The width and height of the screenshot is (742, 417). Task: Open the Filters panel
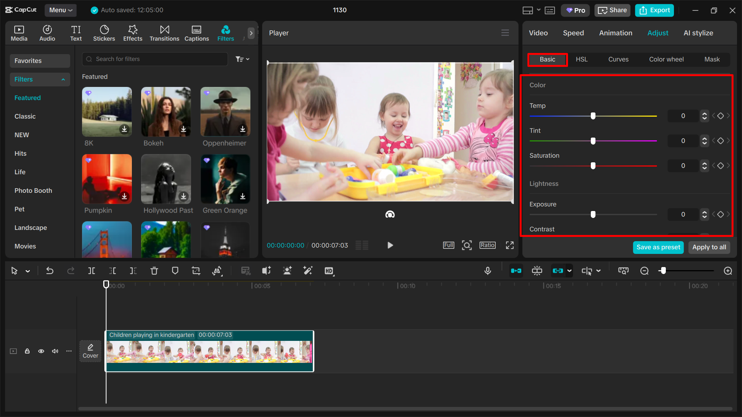click(225, 33)
